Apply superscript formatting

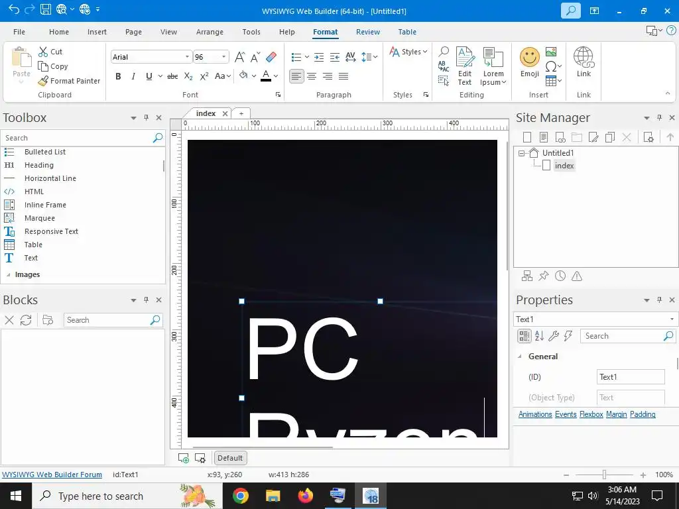(x=204, y=76)
